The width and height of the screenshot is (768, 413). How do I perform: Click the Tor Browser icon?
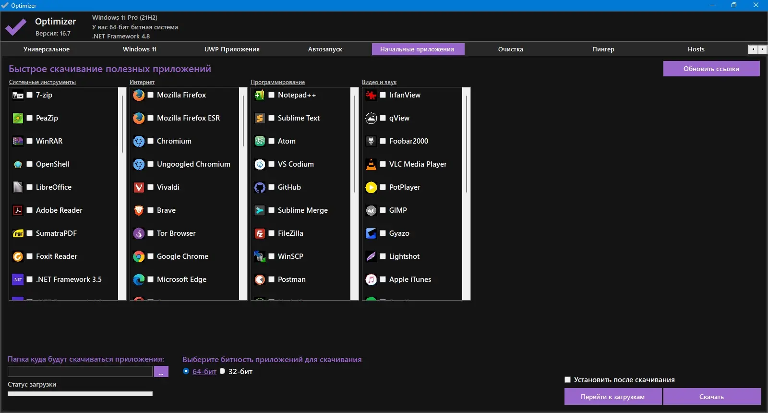coord(139,233)
